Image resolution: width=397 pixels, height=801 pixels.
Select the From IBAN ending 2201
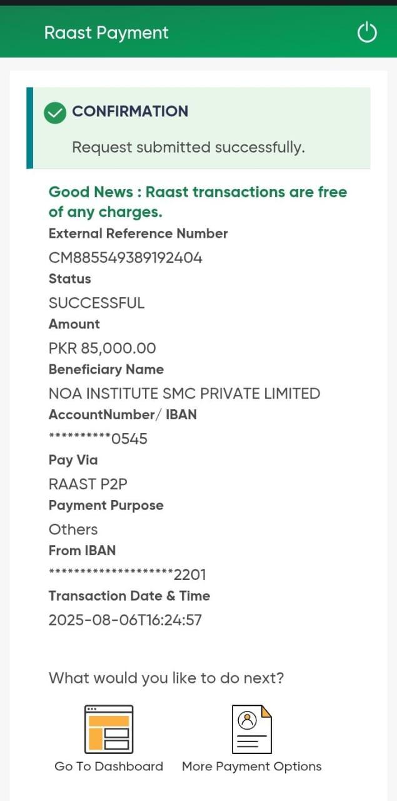(x=128, y=574)
